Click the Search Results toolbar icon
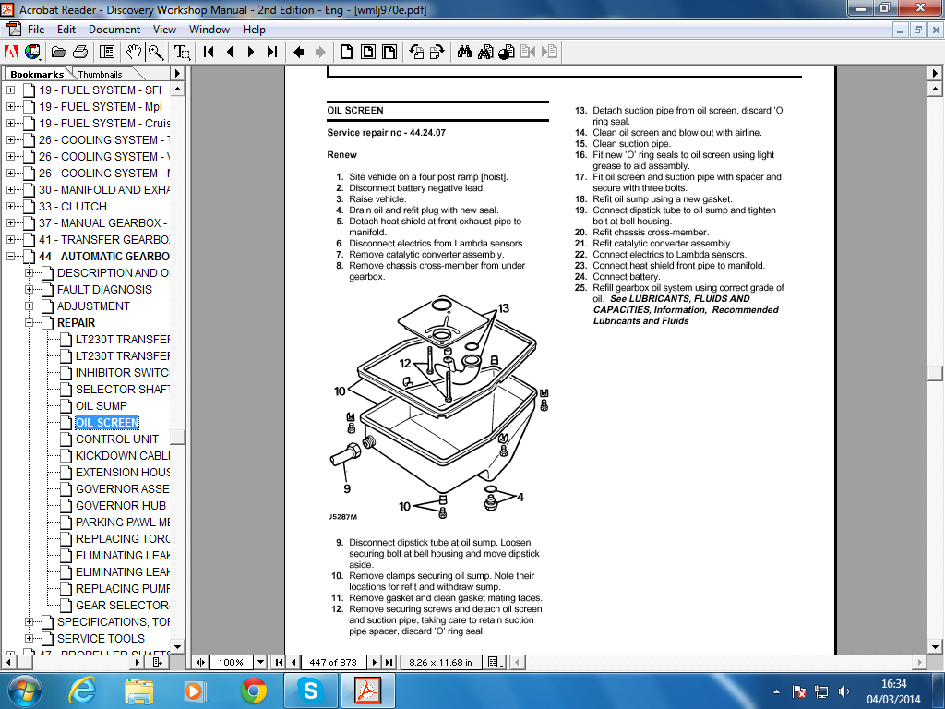The height and width of the screenshot is (709, 945). [507, 52]
